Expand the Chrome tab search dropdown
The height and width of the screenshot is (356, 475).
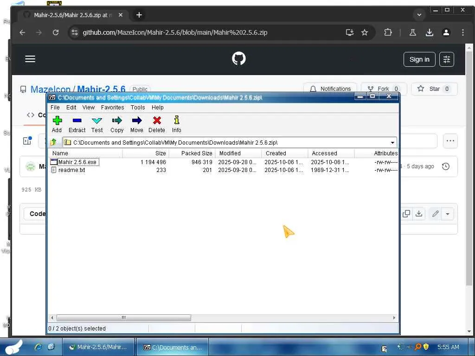coord(419,15)
